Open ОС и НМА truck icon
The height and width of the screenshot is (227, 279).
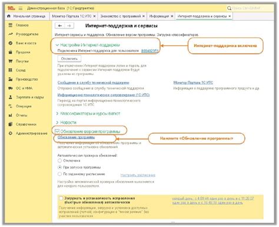(x=11, y=88)
